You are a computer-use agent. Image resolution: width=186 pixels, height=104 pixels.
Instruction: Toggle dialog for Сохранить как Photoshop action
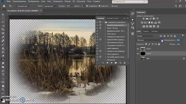click(100, 51)
